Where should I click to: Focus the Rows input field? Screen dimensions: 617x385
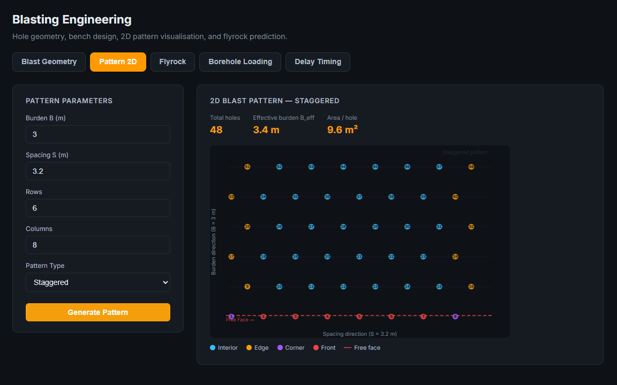coord(98,208)
